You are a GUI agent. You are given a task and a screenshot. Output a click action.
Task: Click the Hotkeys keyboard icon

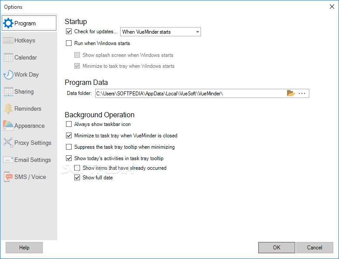8,40
